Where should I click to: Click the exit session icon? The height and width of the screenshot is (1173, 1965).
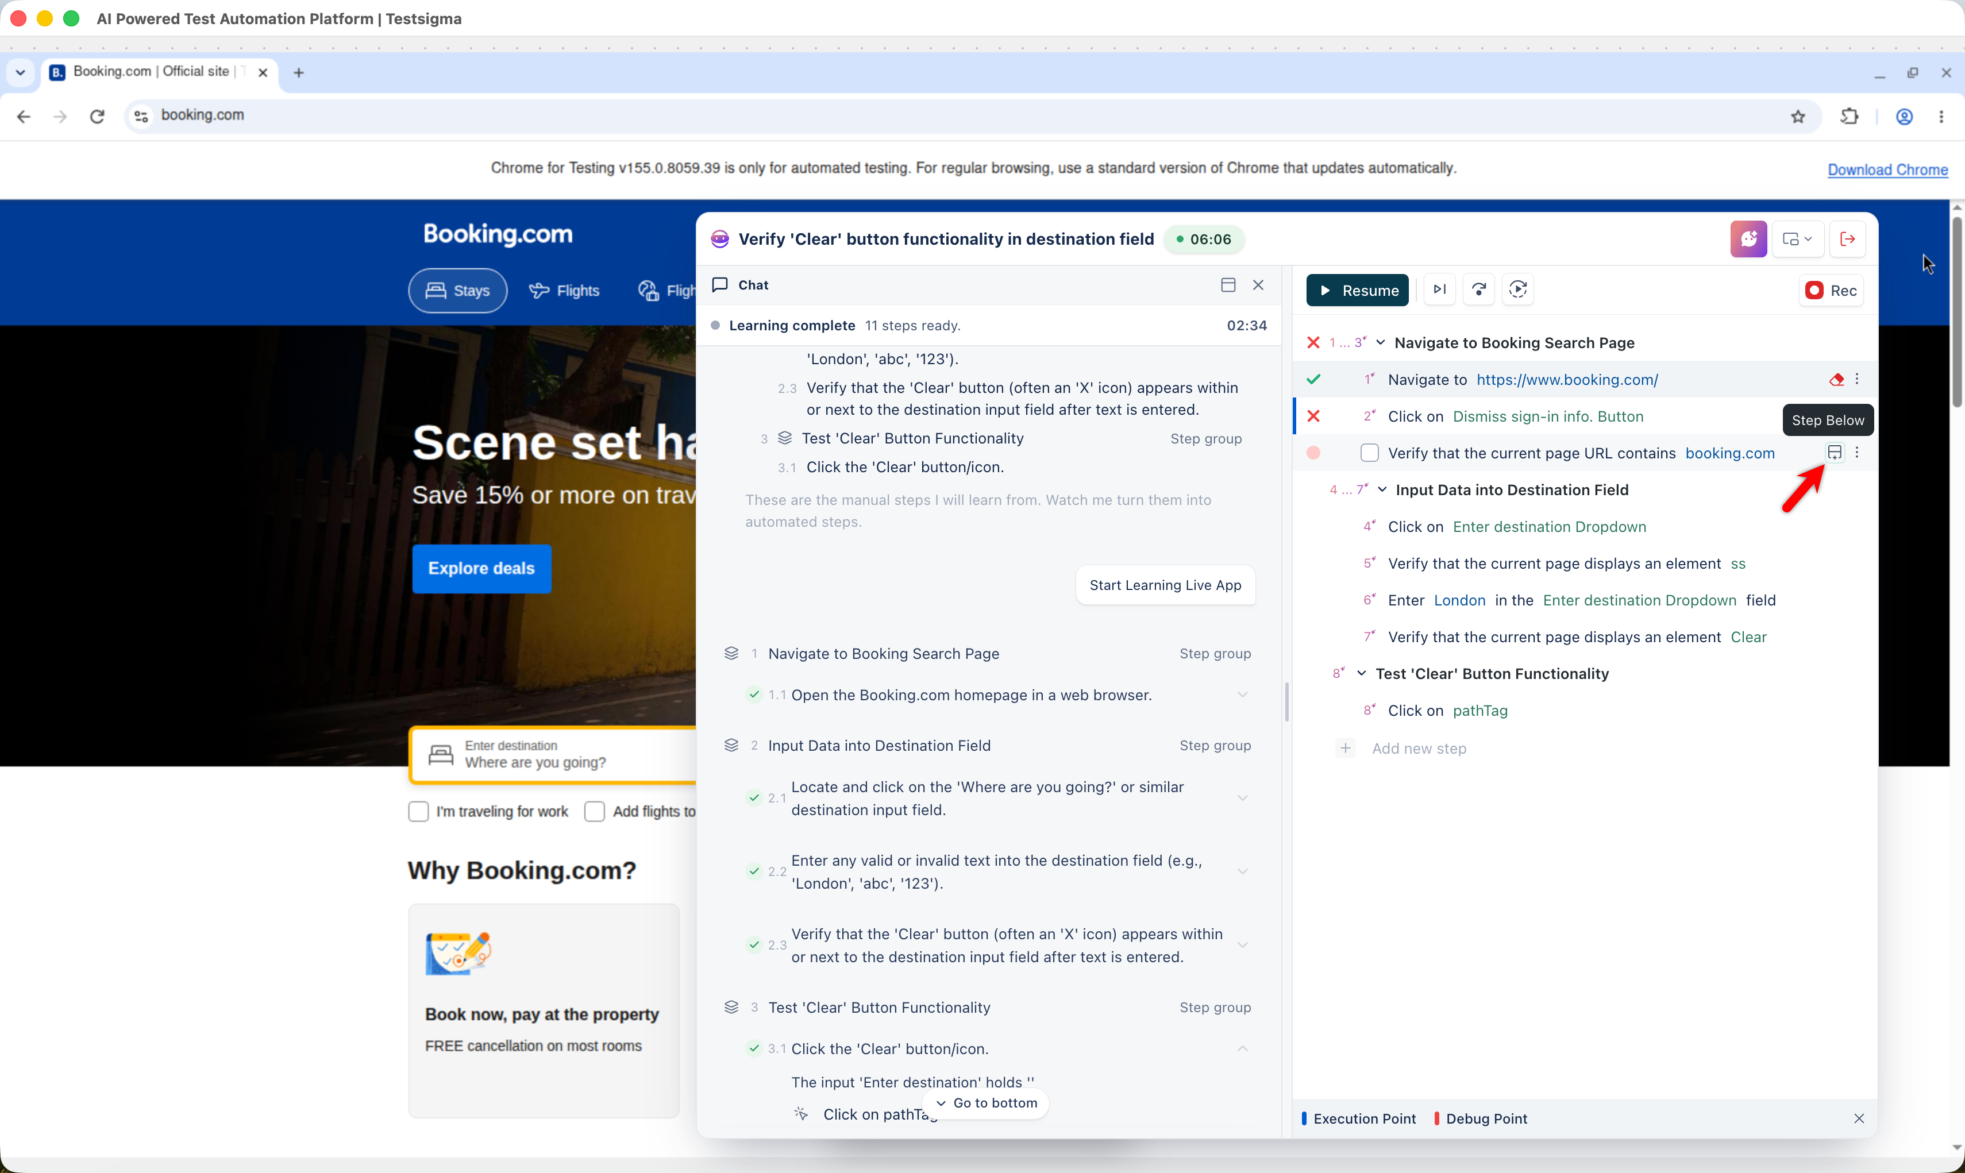pos(1847,239)
